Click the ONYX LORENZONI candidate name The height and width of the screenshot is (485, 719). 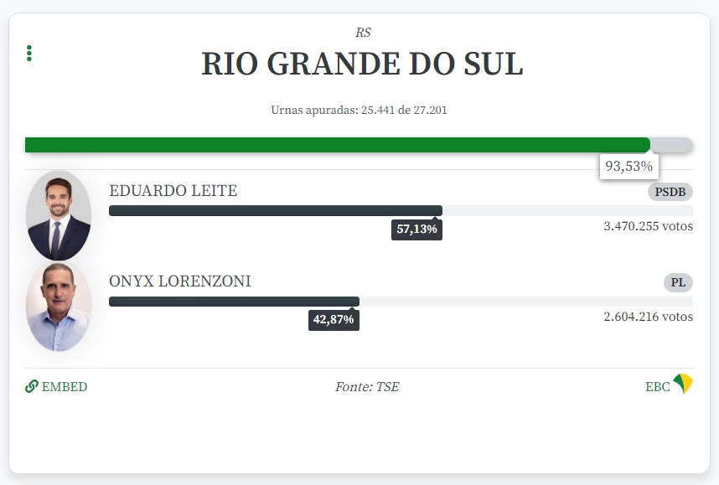[180, 281]
